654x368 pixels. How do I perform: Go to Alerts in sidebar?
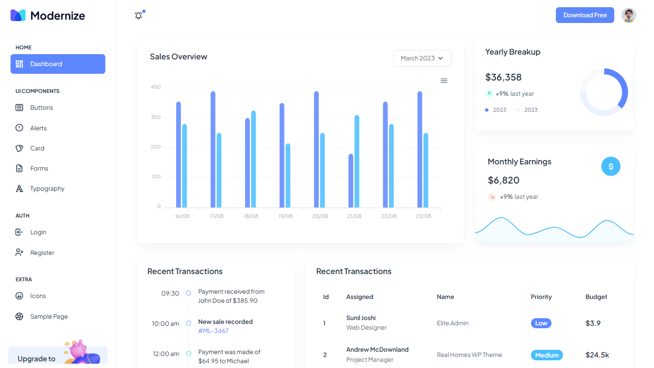click(x=38, y=128)
